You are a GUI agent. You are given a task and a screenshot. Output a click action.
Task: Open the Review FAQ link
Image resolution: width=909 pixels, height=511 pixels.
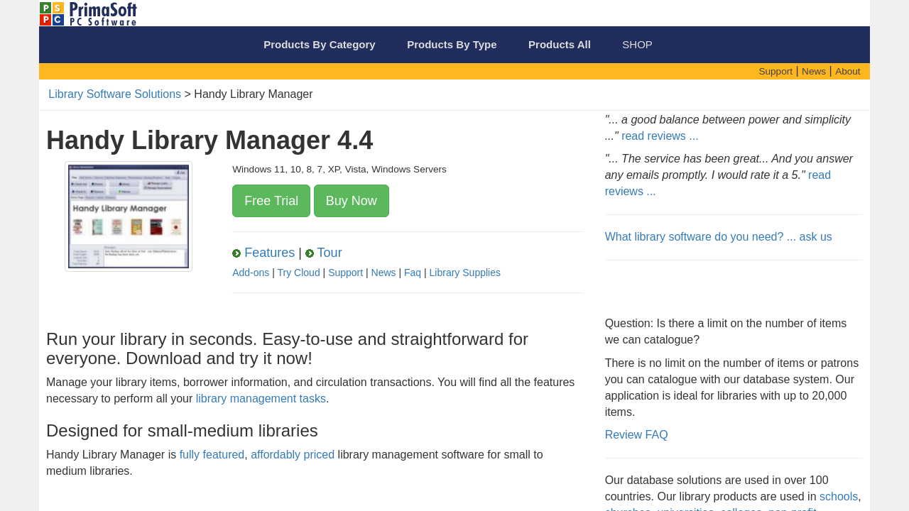(636, 435)
